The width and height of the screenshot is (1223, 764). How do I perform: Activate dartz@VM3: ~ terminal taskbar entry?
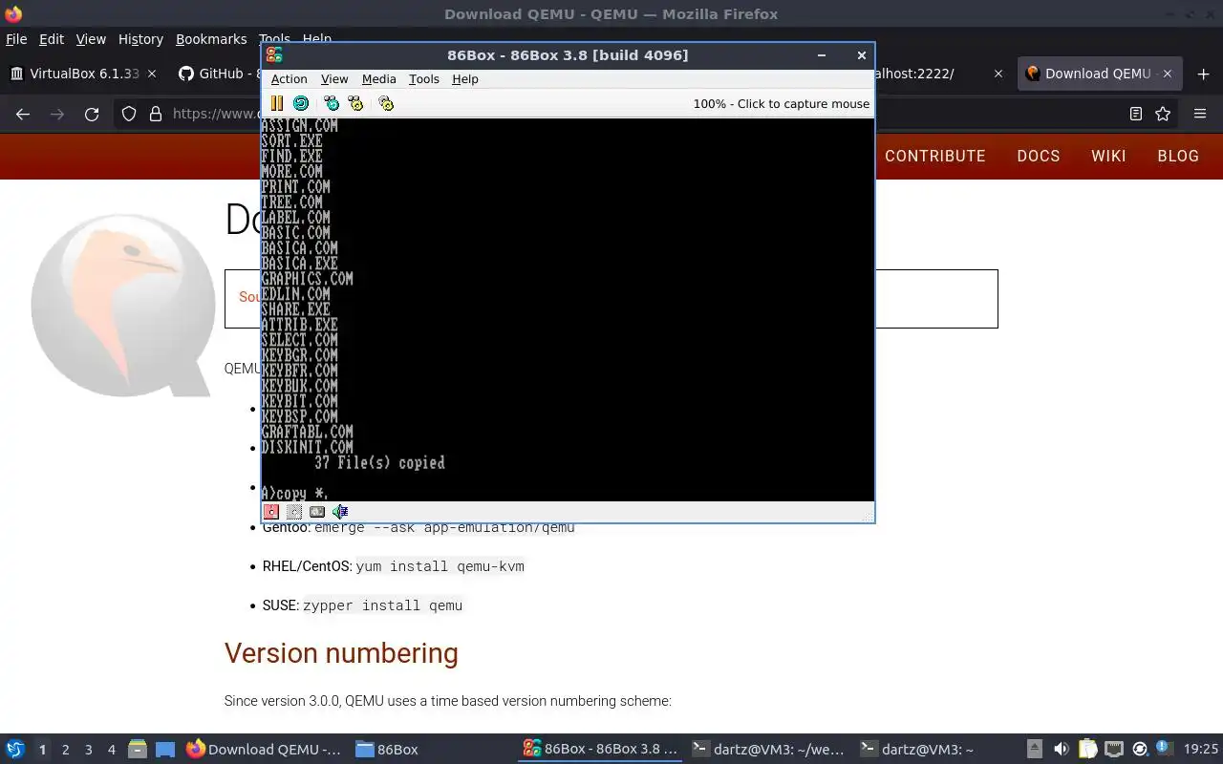click(917, 750)
